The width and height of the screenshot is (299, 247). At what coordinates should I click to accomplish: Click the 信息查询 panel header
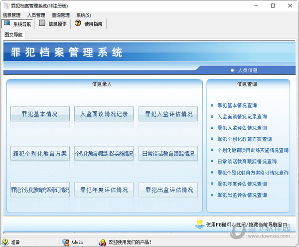click(x=247, y=84)
